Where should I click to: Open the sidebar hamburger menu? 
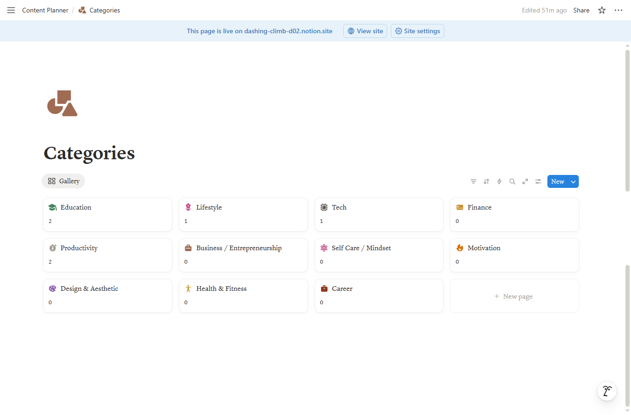coord(11,10)
